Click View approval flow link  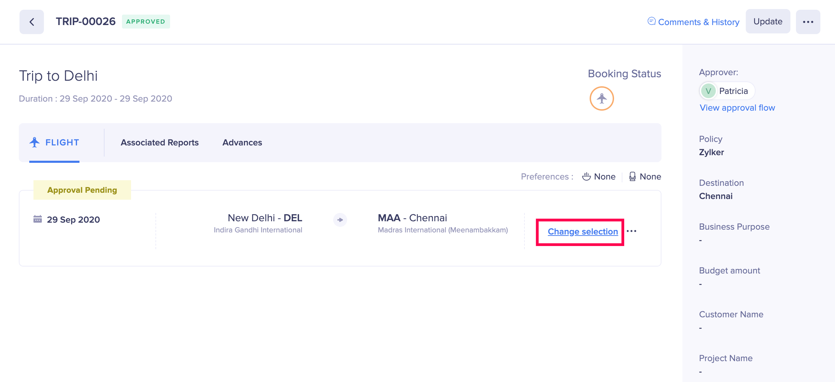point(737,108)
